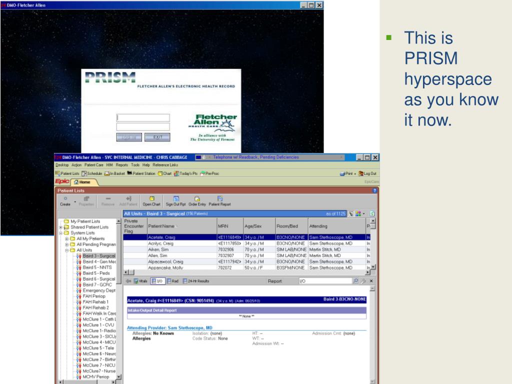Select Baird 5 - NNTS unit
Screen dimensions: 512x384
(x=97, y=267)
